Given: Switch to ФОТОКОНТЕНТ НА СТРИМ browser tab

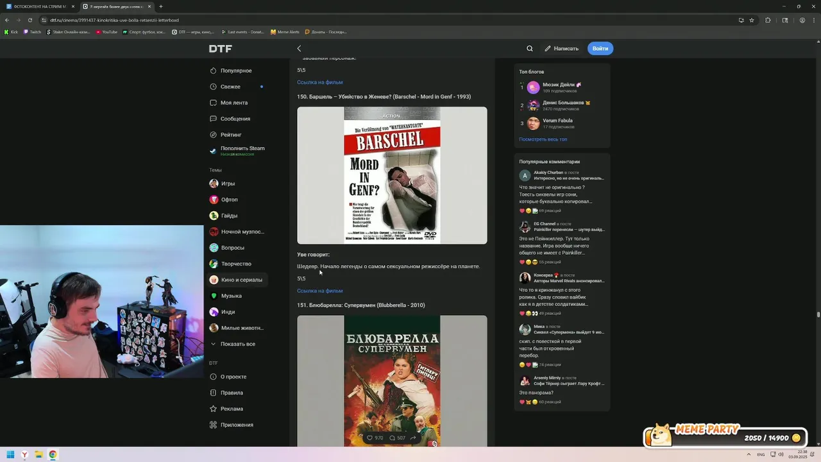Looking at the screenshot, I should tap(40, 6).
